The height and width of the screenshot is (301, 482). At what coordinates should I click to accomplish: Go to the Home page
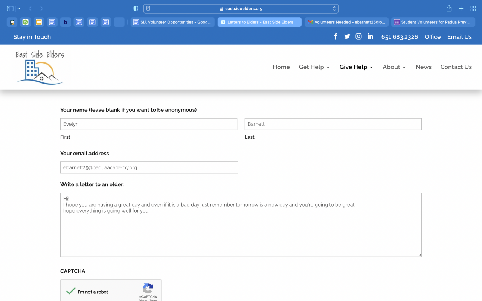click(281, 67)
